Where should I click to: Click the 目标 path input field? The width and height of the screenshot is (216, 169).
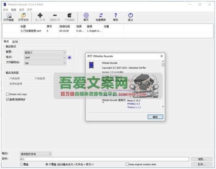tap(105, 159)
